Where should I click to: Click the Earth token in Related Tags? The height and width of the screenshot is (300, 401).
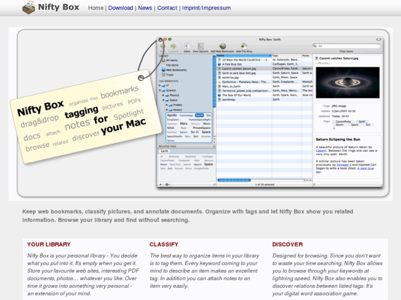(x=164, y=151)
